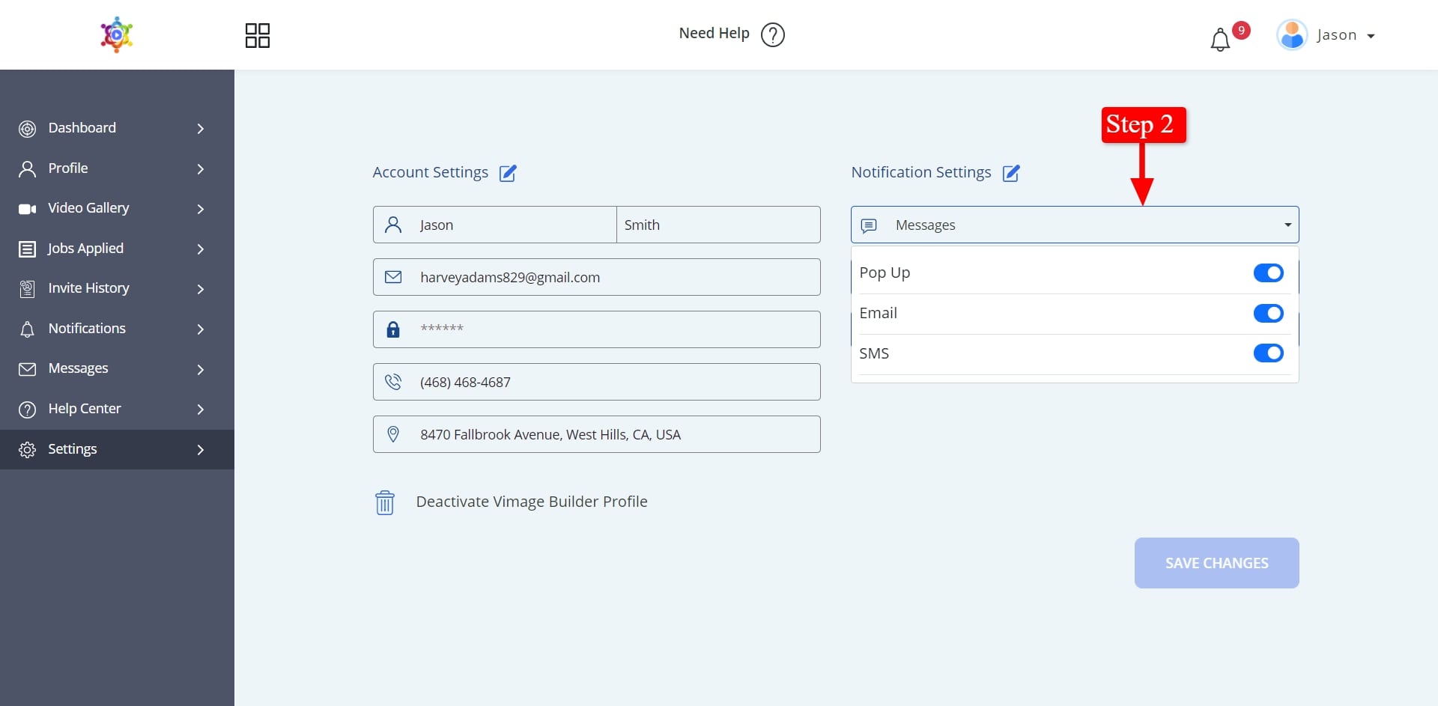Click the Notification Settings edit pencil icon

(1011, 173)
